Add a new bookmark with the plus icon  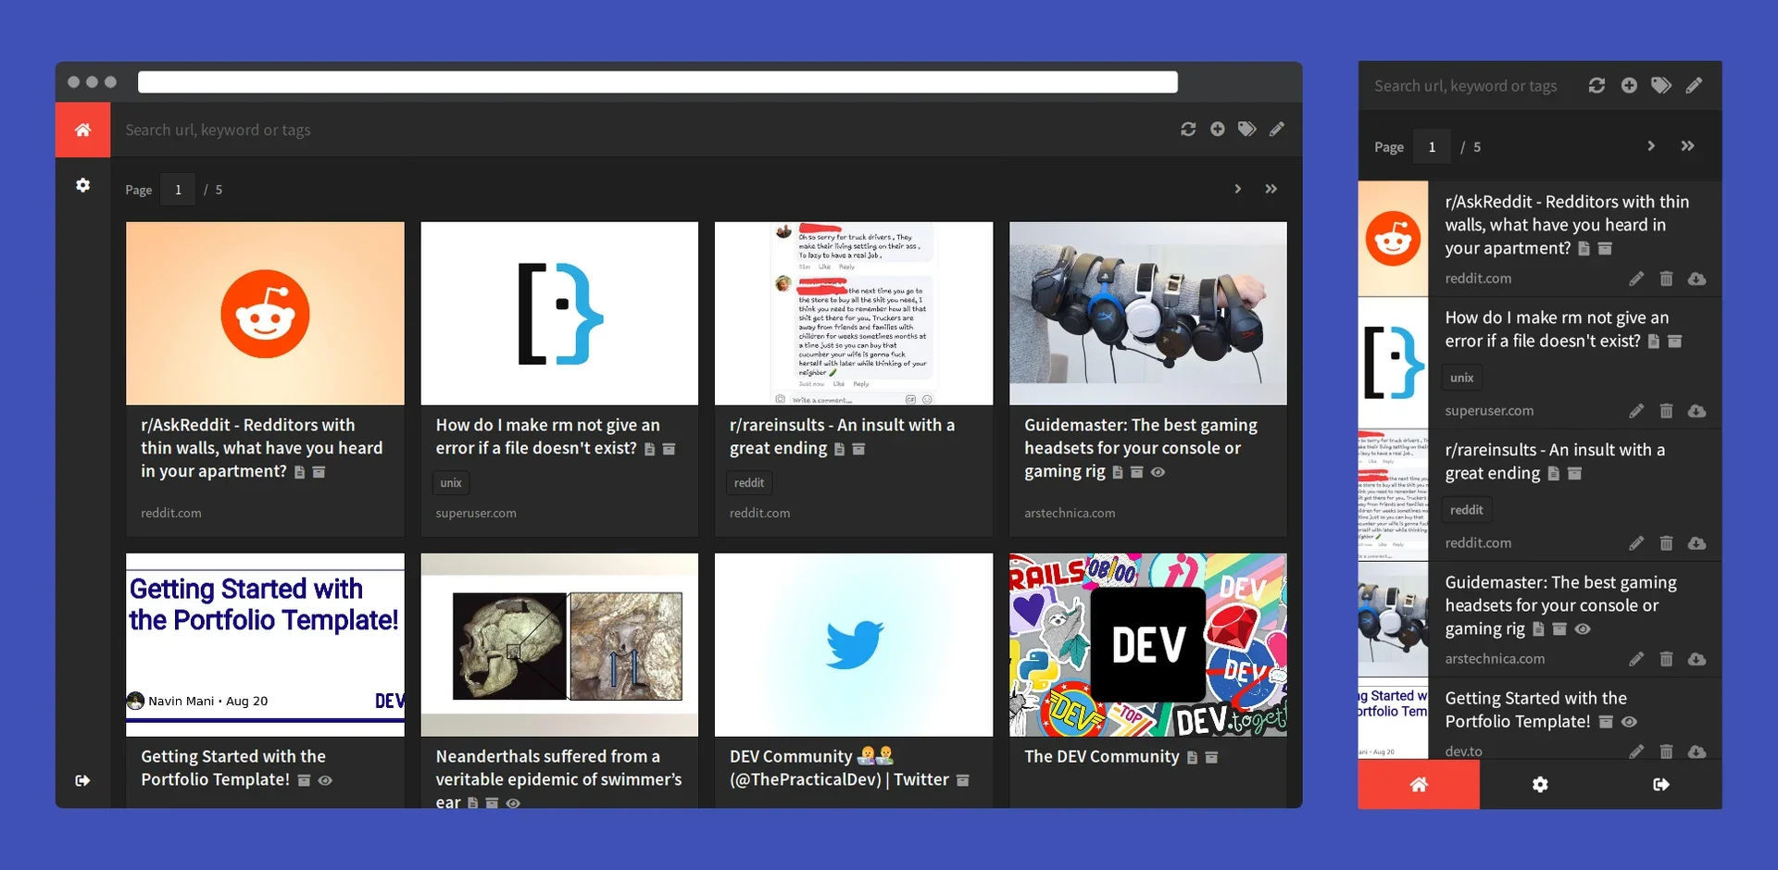[x=1217, y=130]
